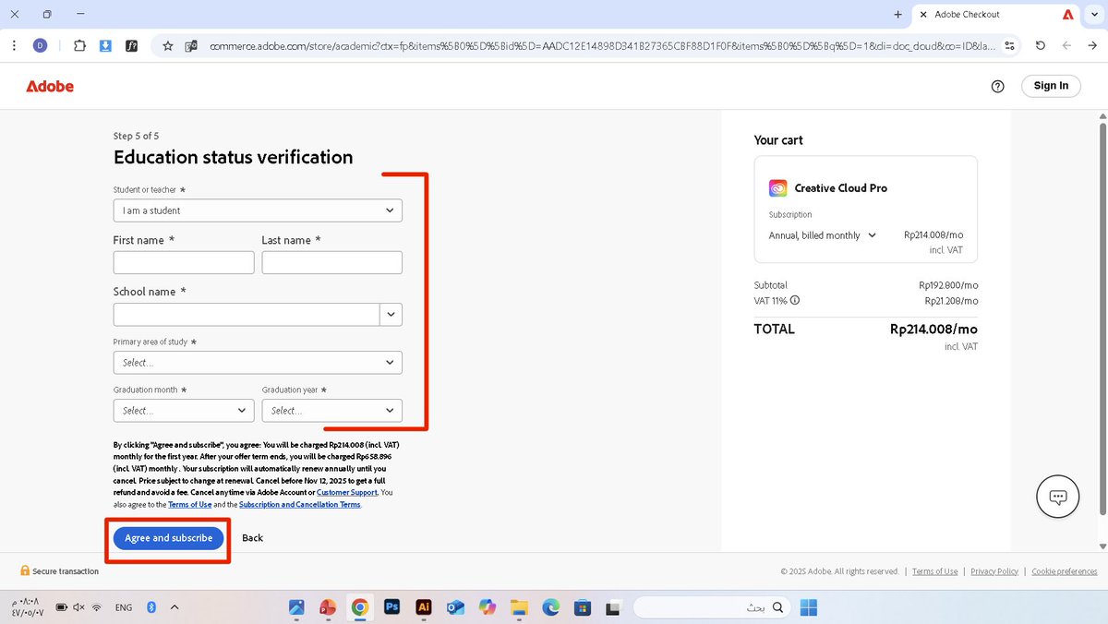Viewport: 1108px width, 624px height.
Task: Click Agree and subscribe
Action: (x=169, y=538)
